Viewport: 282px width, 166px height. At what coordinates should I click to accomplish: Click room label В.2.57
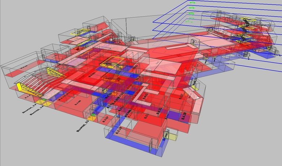click(x=106, y=120)
